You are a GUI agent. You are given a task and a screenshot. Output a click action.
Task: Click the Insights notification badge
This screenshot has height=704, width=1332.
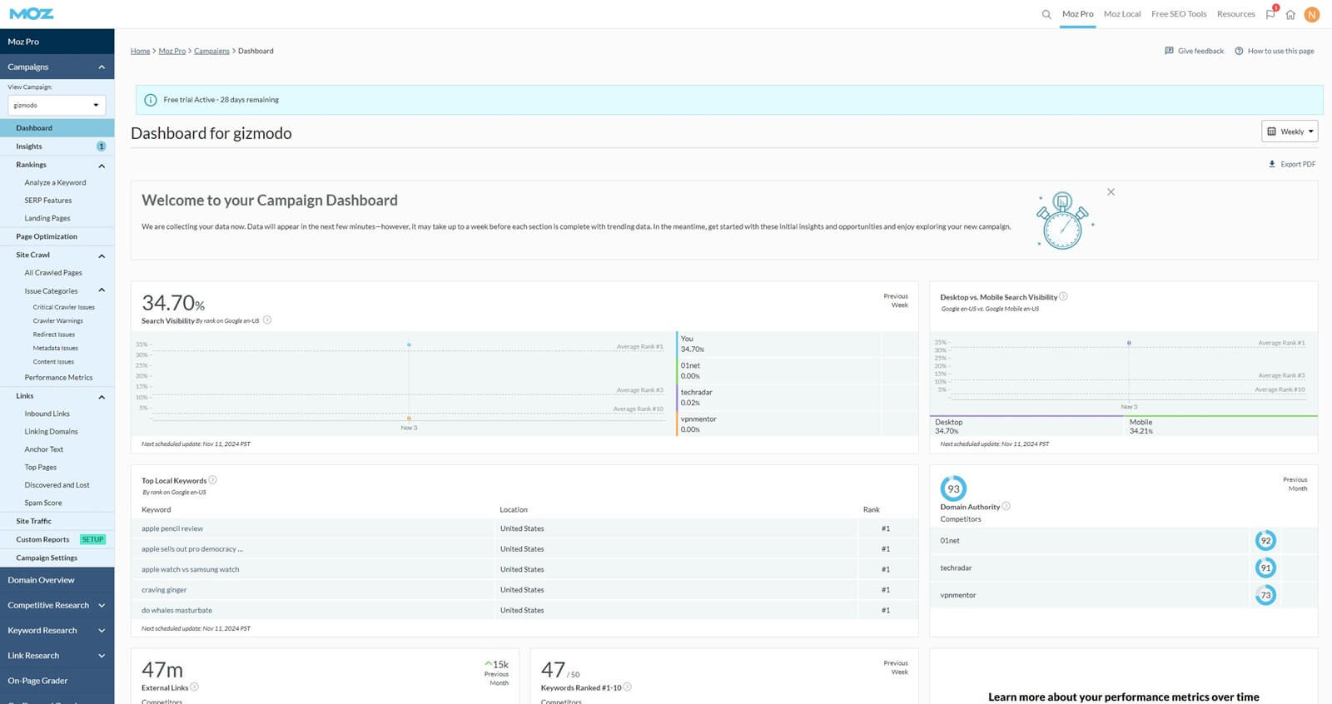[102, 146]
